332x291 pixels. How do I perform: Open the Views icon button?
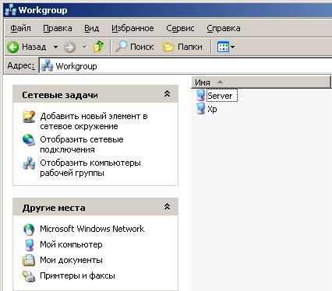click(x=223, y=47)
